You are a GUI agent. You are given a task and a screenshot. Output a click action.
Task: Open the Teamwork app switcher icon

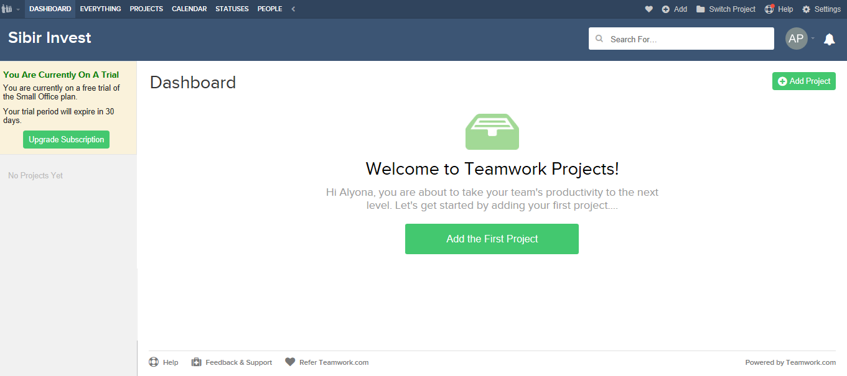coord(7,9)
